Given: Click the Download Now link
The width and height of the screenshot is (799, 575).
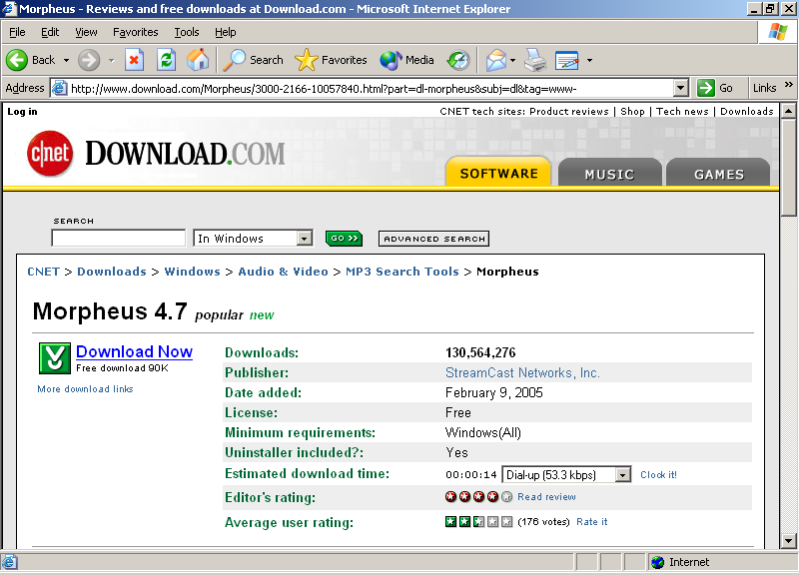Looking at the screenshot, I should [134, 351].
